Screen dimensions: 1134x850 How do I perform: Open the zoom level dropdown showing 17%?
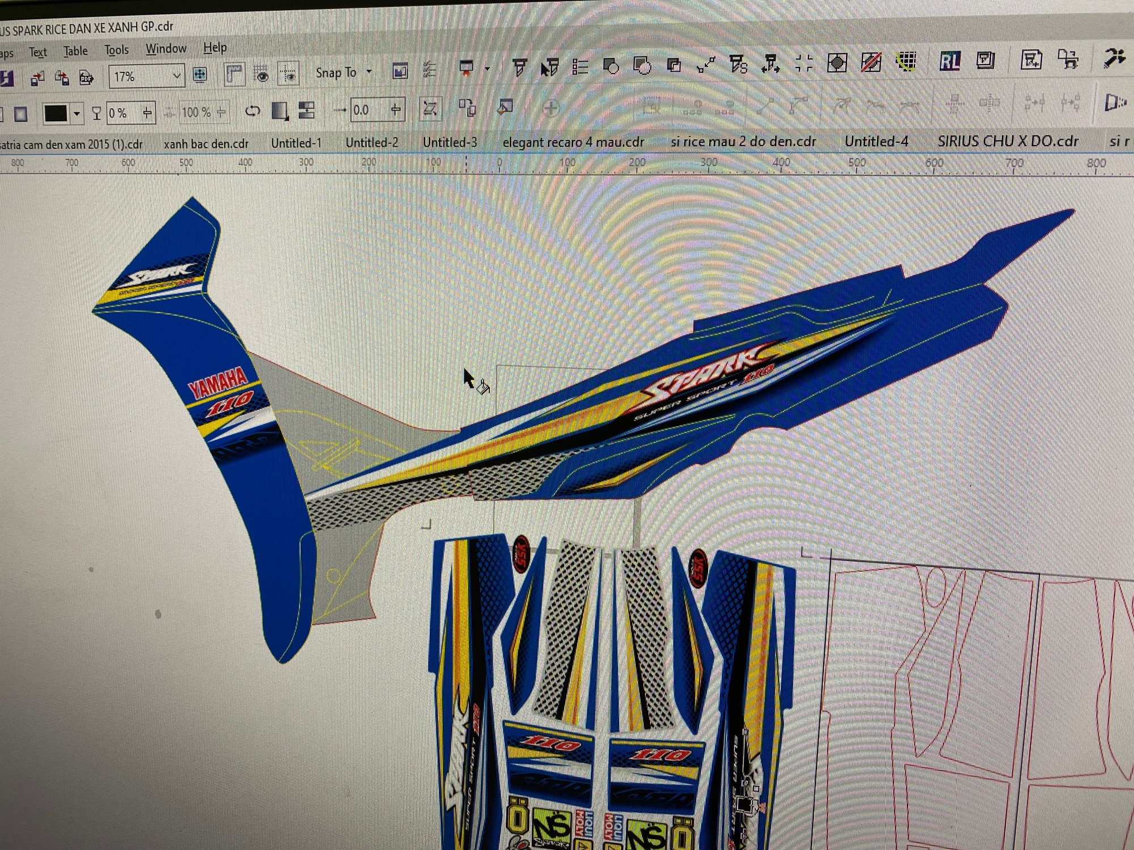click(x=176, y=75)
